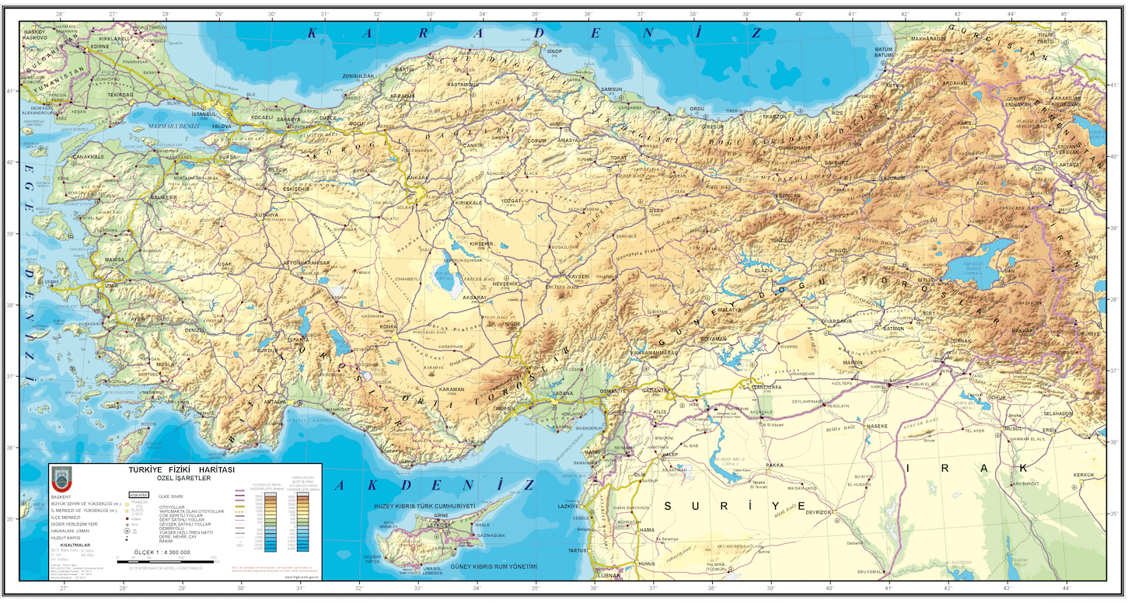Click the ÖZEL İŞARETLER heading
This screenshot has height=603, width=1128.
coord(183,478)
